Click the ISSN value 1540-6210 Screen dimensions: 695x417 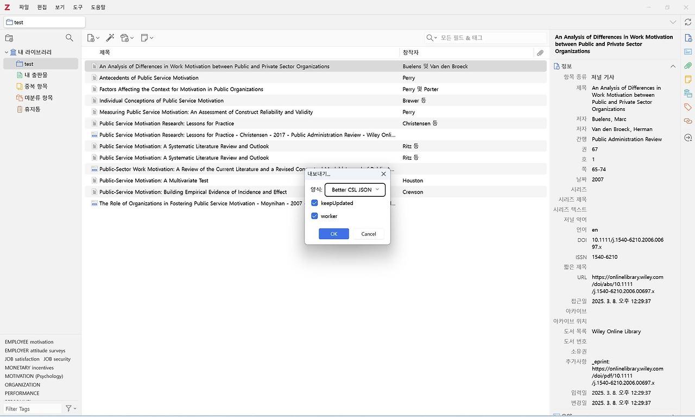point(604,257)
